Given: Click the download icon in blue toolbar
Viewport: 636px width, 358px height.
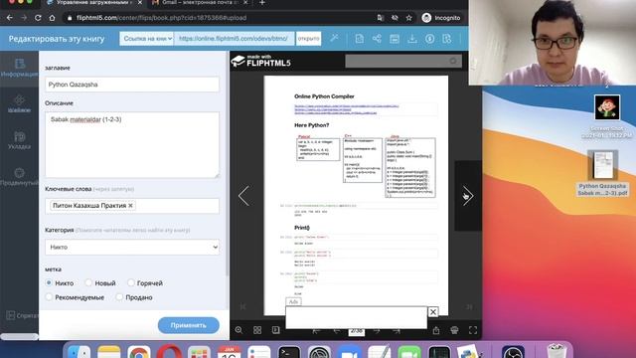Looking at the screenshot, I should [x=412, y=39].
